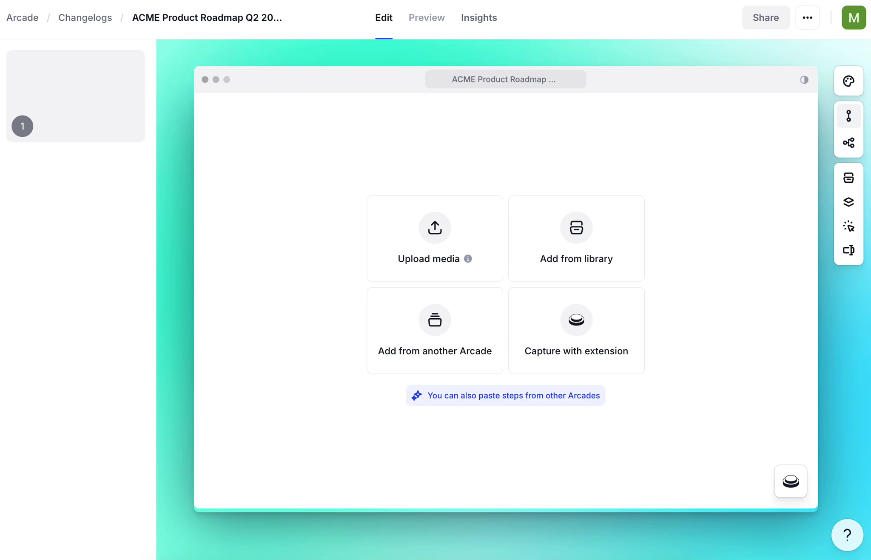Click the Add from library icon

tap(576, 228)
